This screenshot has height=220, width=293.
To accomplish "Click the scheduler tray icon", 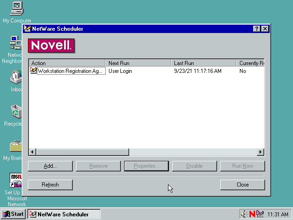I will 260,214.
